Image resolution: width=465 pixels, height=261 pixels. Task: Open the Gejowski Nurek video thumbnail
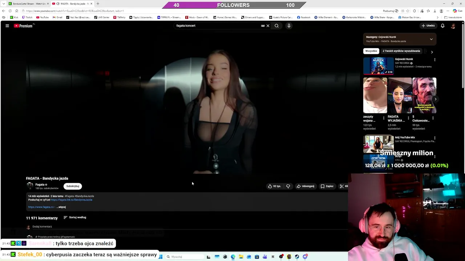378,66
